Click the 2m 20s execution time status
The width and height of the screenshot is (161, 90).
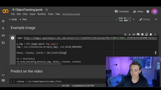(x=65, y=86)
